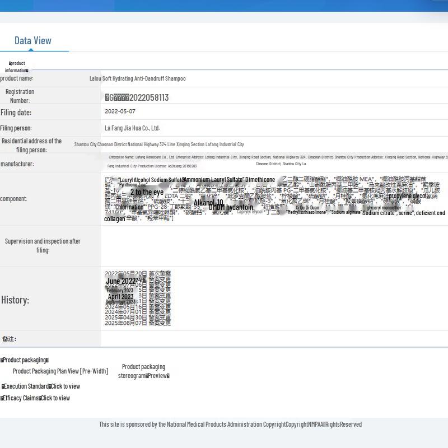Click the filing date 2022-05-07
The image size is (448, 448).
coord(120,111)
